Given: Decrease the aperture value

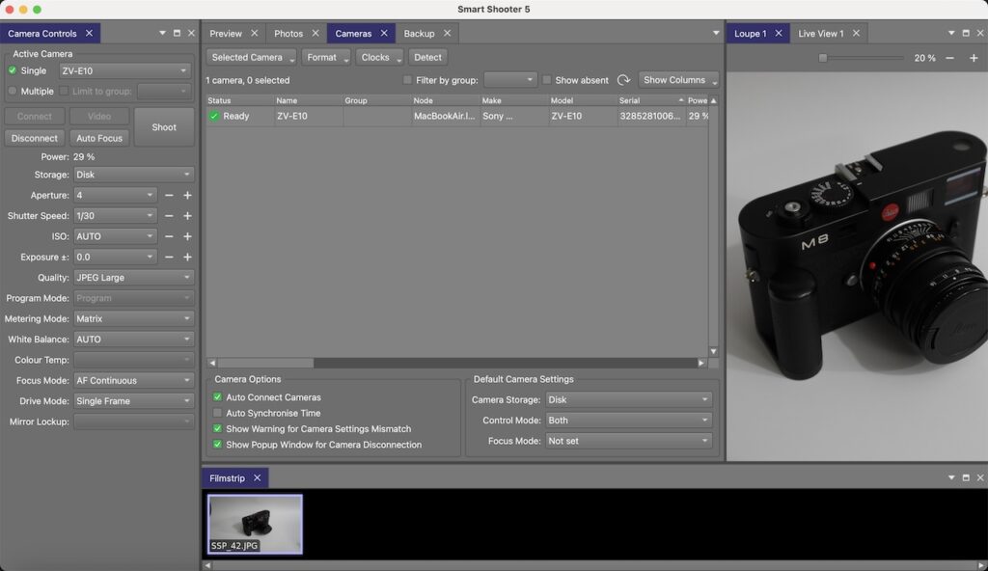Looking at the screenshot, I should pos(169,196).
